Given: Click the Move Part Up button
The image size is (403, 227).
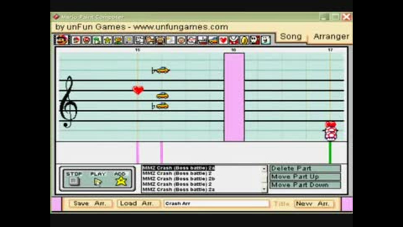Looking at the screenshot, I should click(x=305, y=177).
